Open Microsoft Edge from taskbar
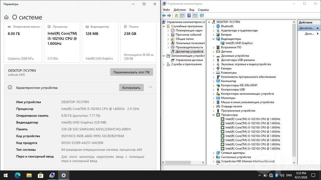This screenshot has width=321, height=180. click(18, 175)
